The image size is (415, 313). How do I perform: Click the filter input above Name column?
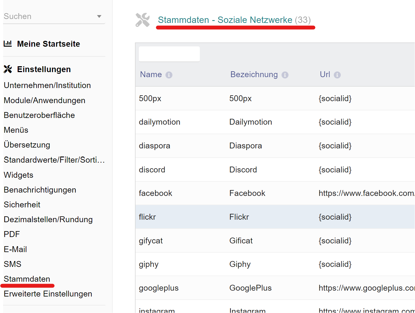[169, 54]
